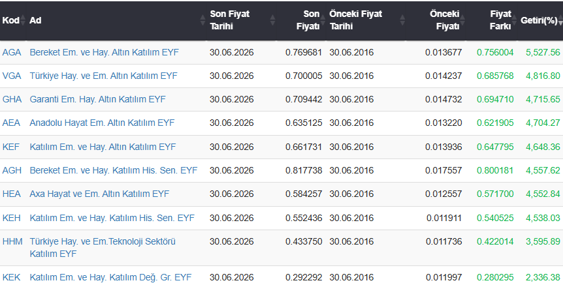This screenshot has height=285, width=563.
Task: Open the VGA fund code link
Action: (12, 76)
